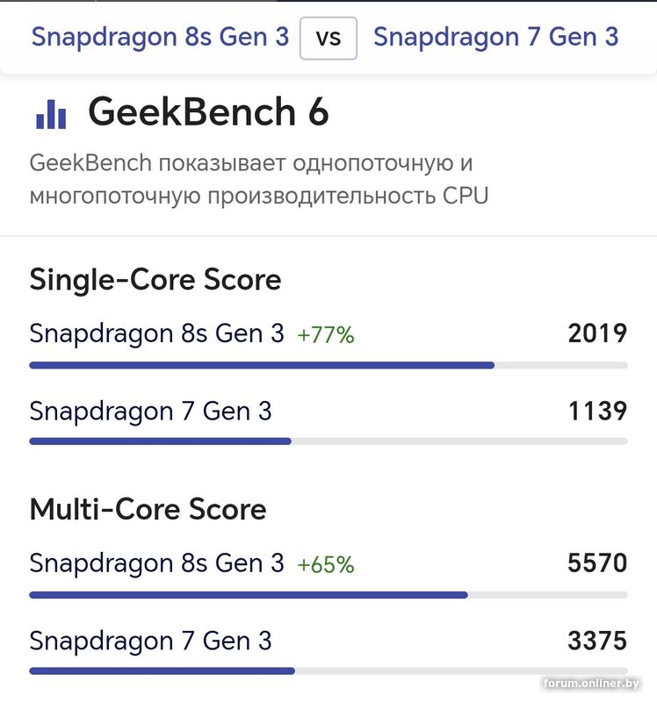Click the +65% multi-core advantage label
This screenshot has height=702, width=657.
(x=325, y=565)
